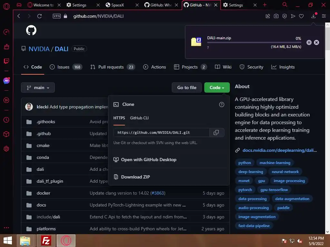Open Easy Setup menu icon

(324, 16)
